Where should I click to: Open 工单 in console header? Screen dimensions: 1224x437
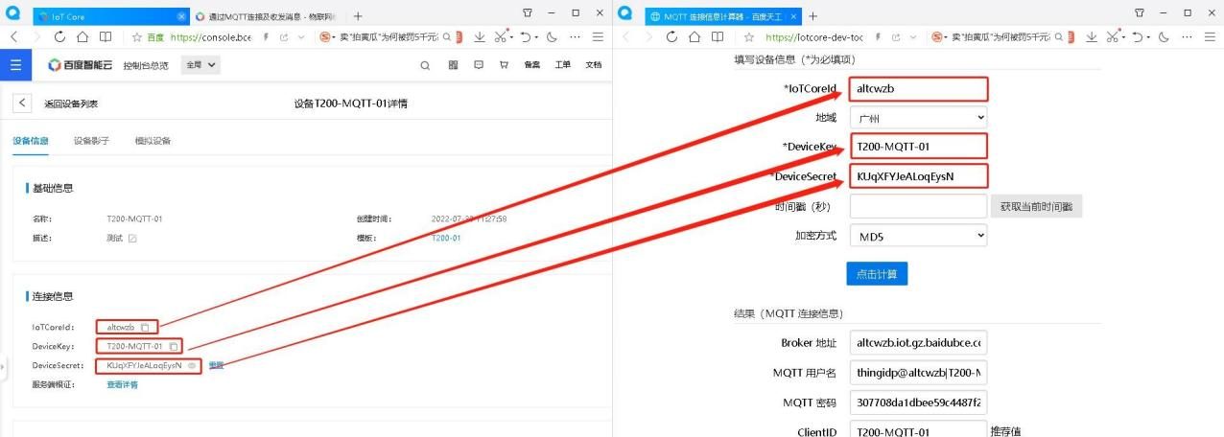pos(563,65)
